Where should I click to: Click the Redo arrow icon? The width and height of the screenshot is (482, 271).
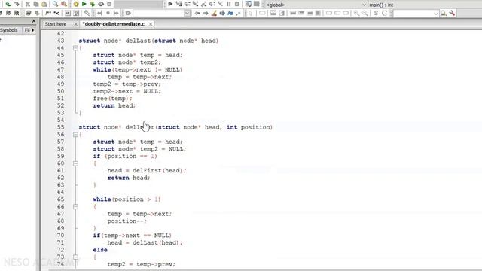coord(17,4)
